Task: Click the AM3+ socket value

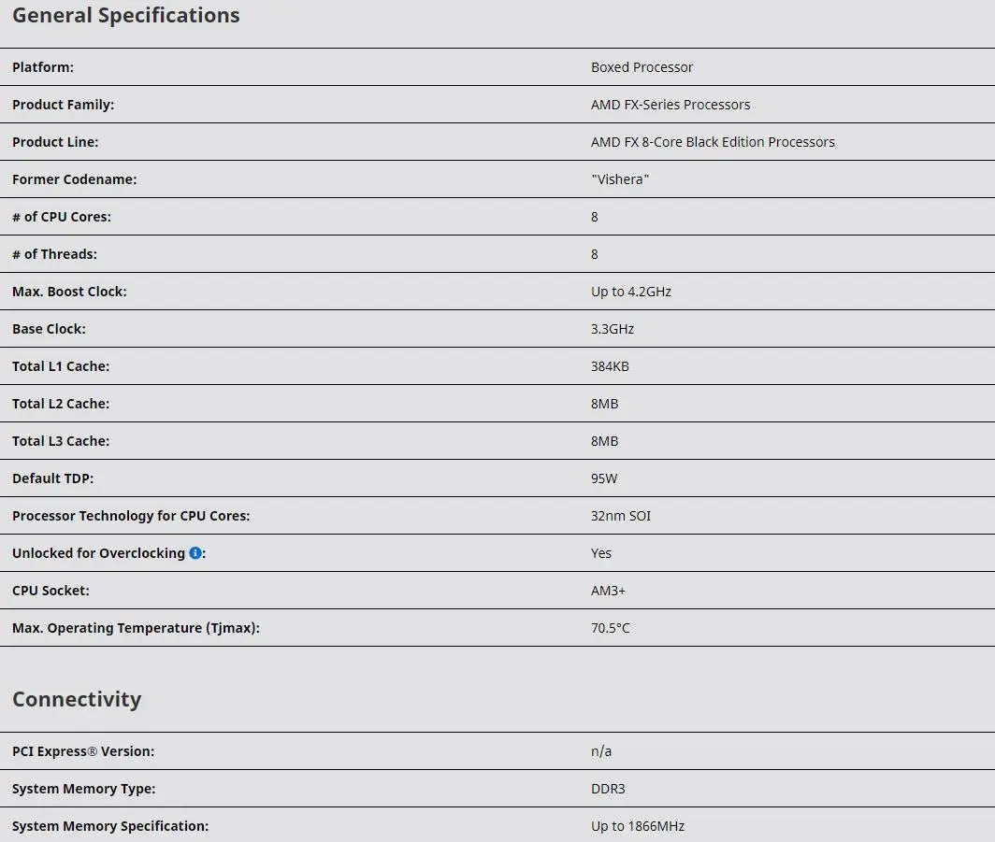Action: tap(608, 591)
